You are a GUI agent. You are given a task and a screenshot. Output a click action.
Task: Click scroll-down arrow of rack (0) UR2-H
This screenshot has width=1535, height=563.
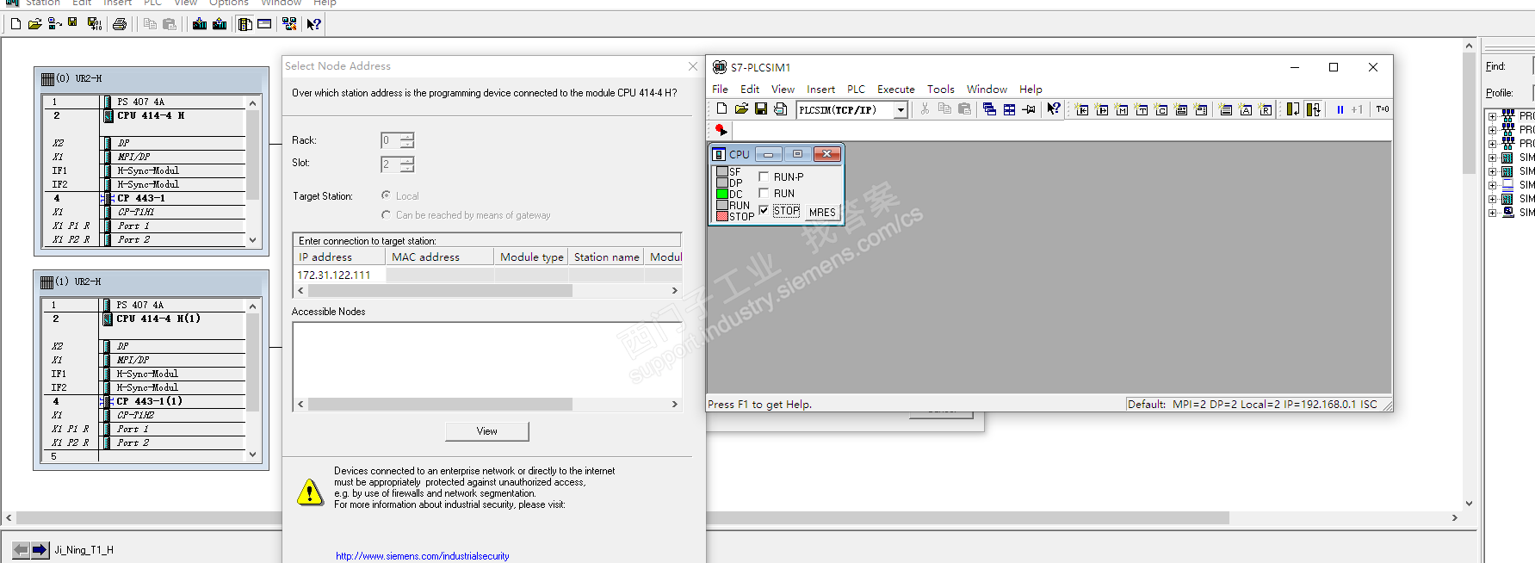pyautogui.click(x=252, y=240)
